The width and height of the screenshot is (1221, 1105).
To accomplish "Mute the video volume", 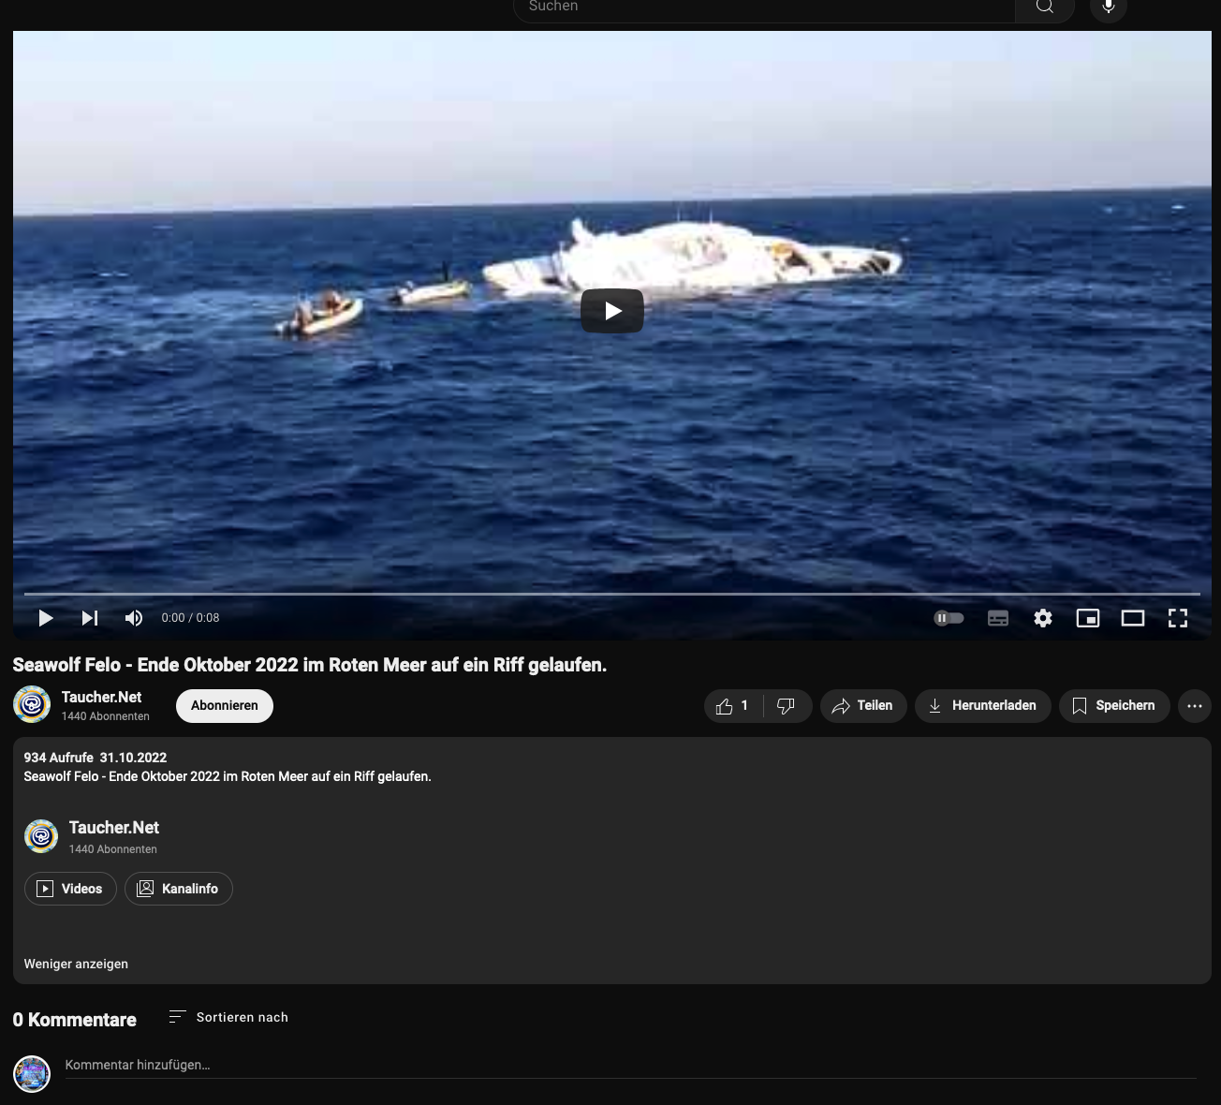I will click(134, 618).
